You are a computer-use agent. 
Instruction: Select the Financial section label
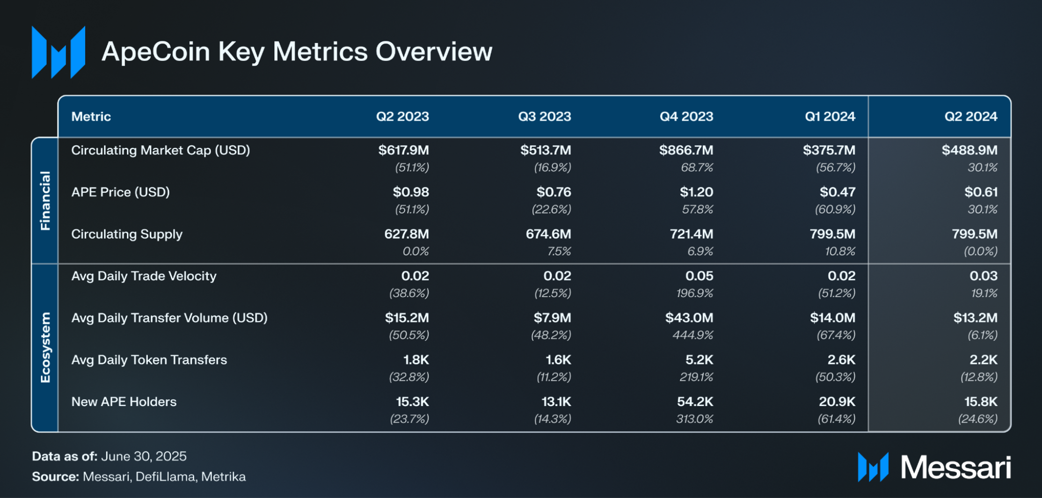(45, 201)
